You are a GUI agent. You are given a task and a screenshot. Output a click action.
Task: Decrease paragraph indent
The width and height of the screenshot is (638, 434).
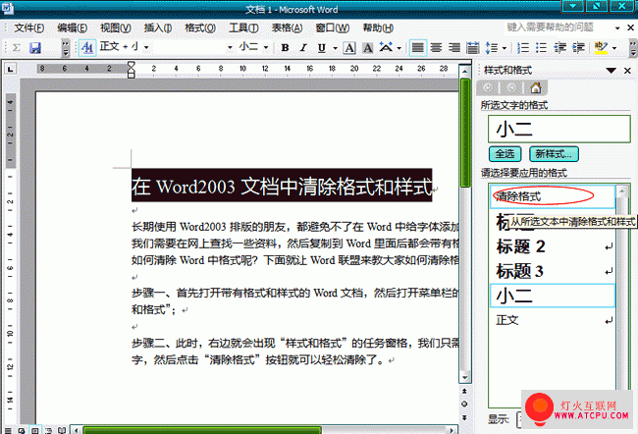click(559, 48)
